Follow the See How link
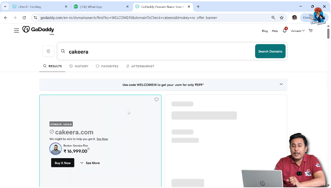 click(x=102, y=139)
